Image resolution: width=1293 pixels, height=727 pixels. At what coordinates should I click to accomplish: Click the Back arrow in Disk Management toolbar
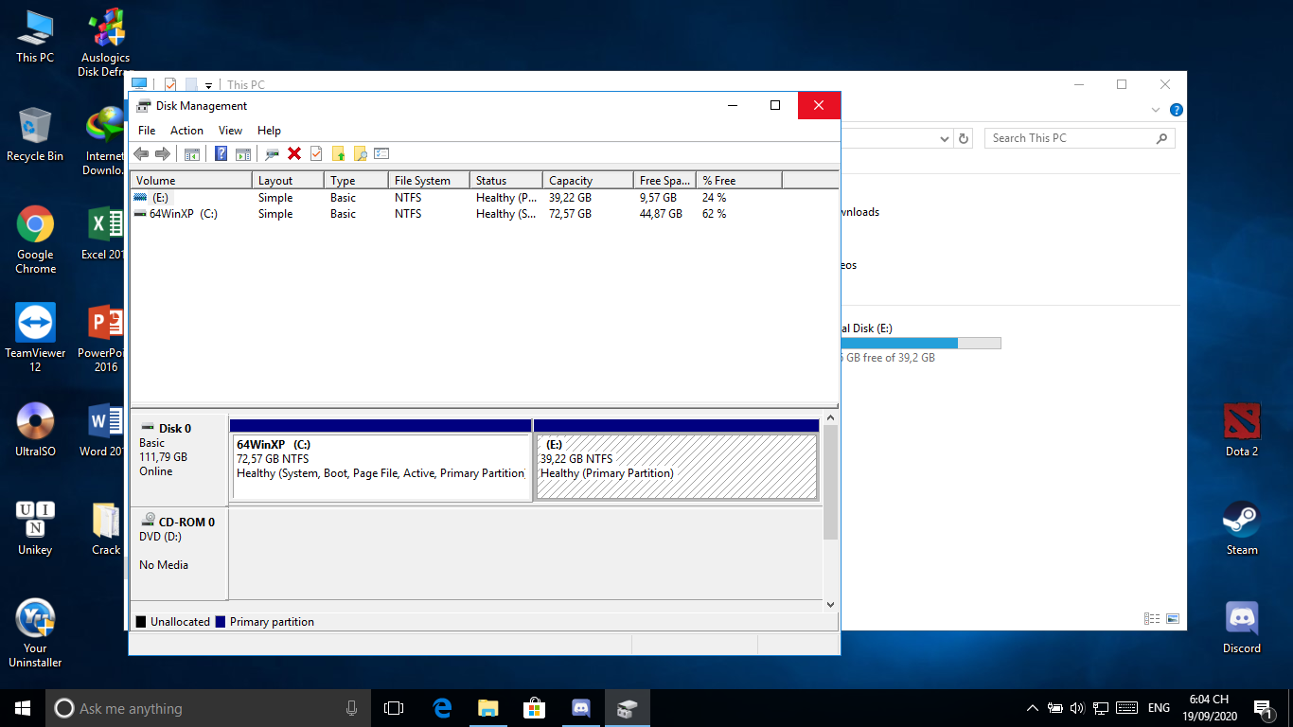tap(141, 153)
